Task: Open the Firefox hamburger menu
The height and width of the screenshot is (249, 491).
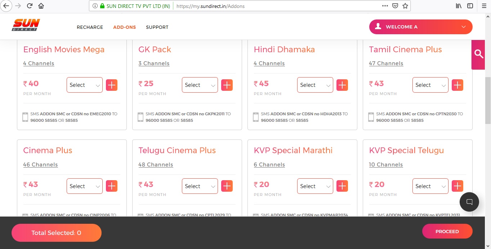Action: click(484, 6)
